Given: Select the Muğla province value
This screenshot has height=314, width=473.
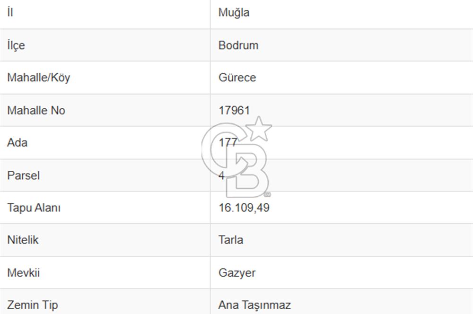Looking at the screenshot, I should click(x=234, y=13).
